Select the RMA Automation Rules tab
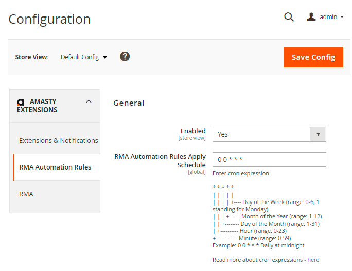The width and height of the screenshot is (352, 271). [x=55, y=167]
